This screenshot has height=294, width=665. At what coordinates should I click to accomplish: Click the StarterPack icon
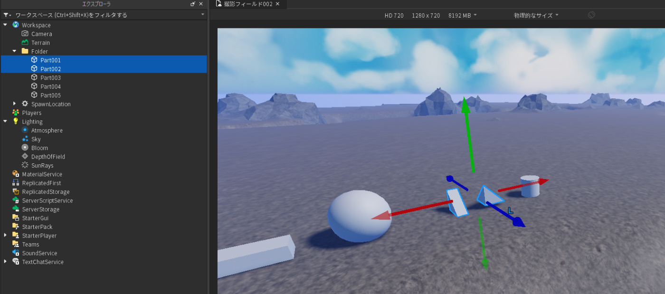coord(16,227)
